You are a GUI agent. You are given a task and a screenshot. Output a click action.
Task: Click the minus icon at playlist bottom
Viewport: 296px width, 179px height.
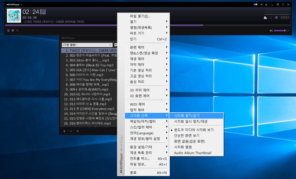pyautogui.click(x=71, y=131)
